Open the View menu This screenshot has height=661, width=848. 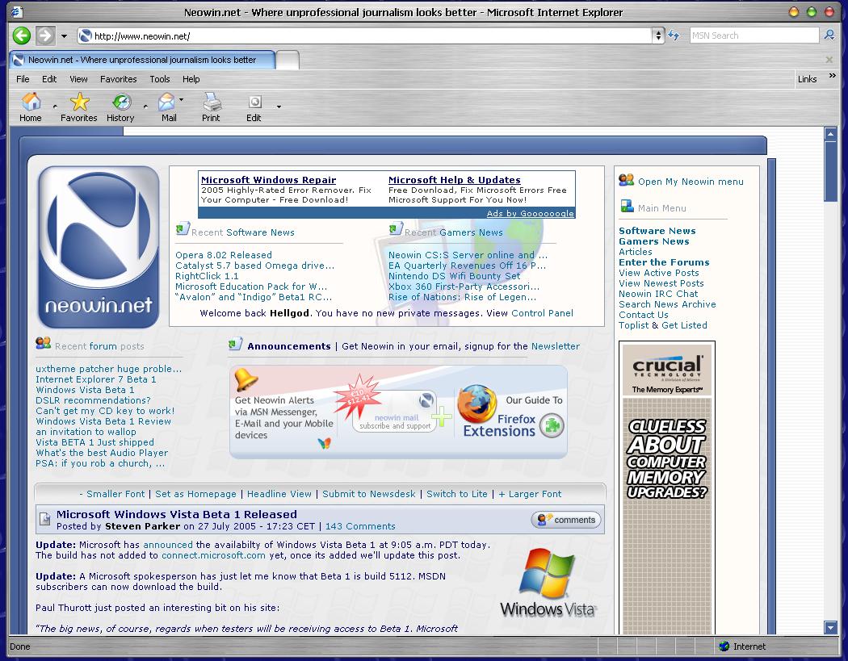tap(78, 79)
